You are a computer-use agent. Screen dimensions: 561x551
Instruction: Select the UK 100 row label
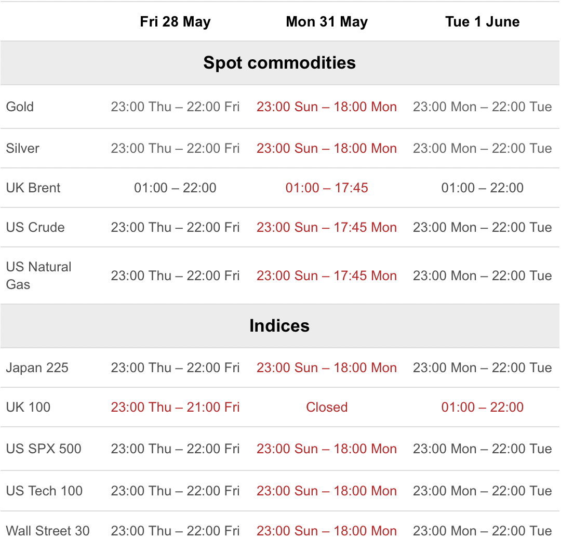(x=28, y=407)
